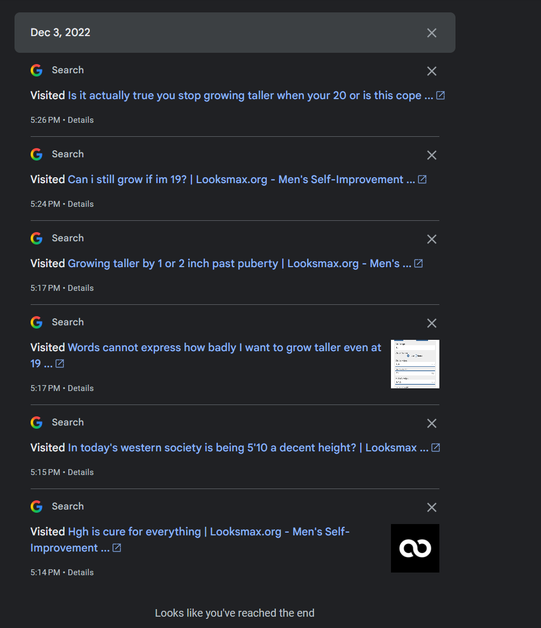Open 'In today's western society' visited link
The width and height of the screenshot is (541, 628).
(x=248, y=448)
